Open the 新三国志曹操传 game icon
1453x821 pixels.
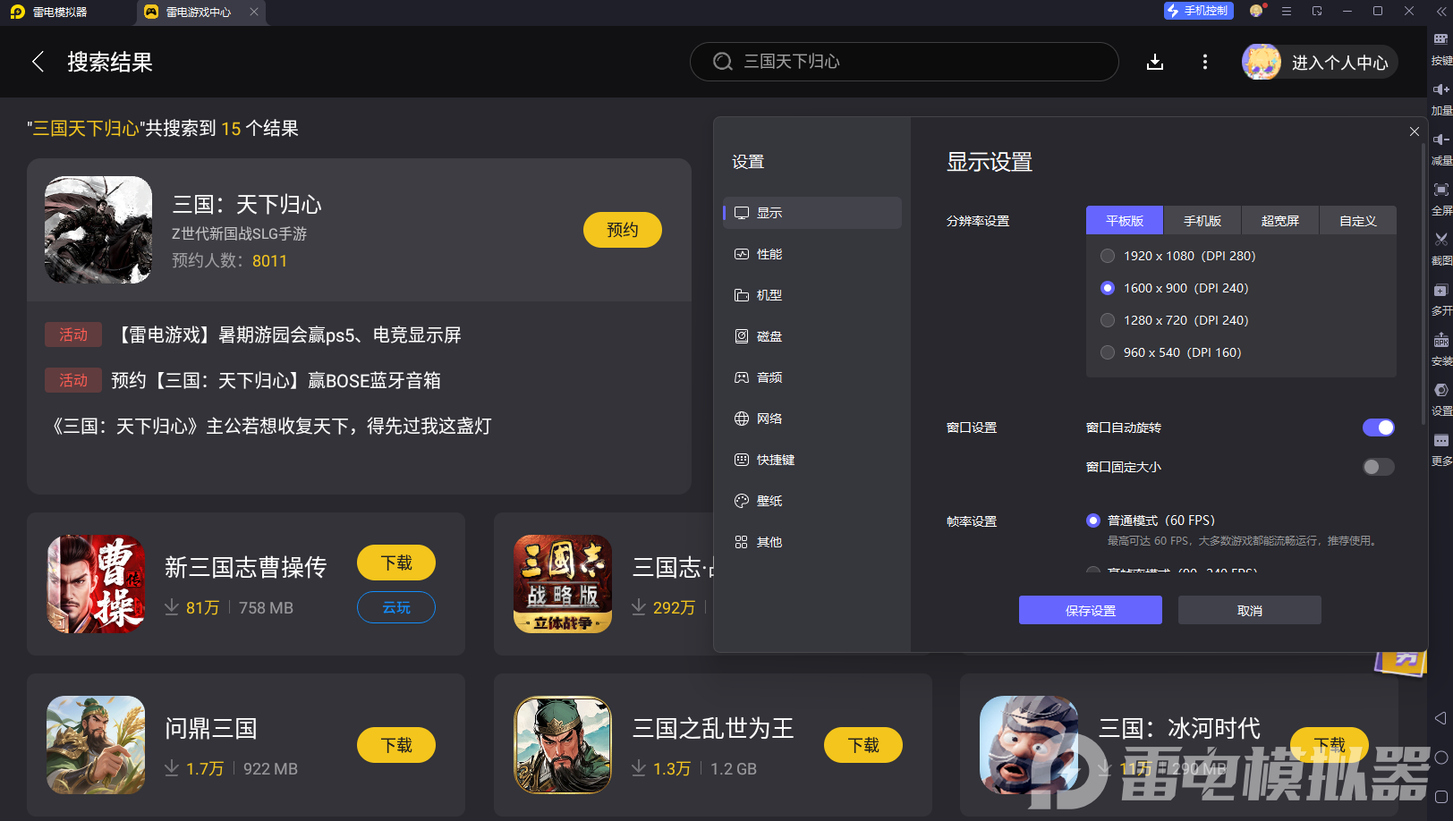96,584
